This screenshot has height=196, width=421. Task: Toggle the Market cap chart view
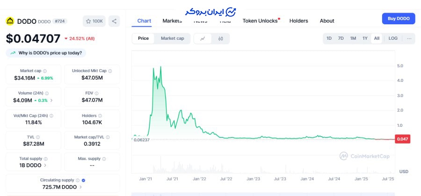pyautogui.click(x=172, y=38)
